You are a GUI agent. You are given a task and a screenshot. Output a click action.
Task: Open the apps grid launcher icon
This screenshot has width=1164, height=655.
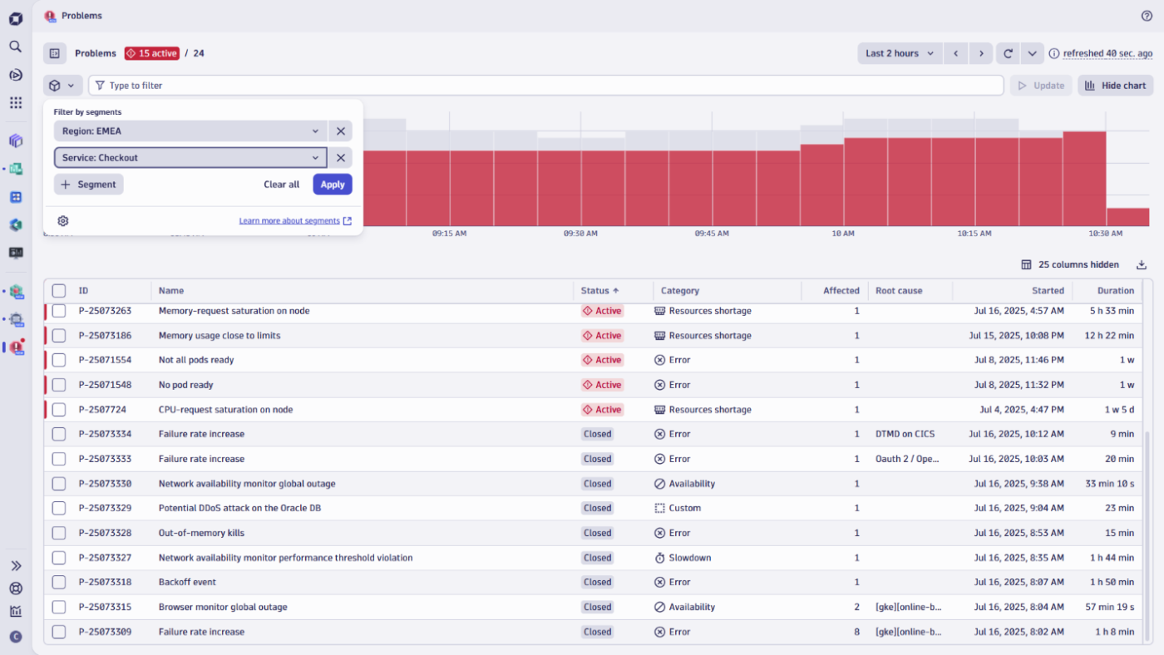click(15, 103)
